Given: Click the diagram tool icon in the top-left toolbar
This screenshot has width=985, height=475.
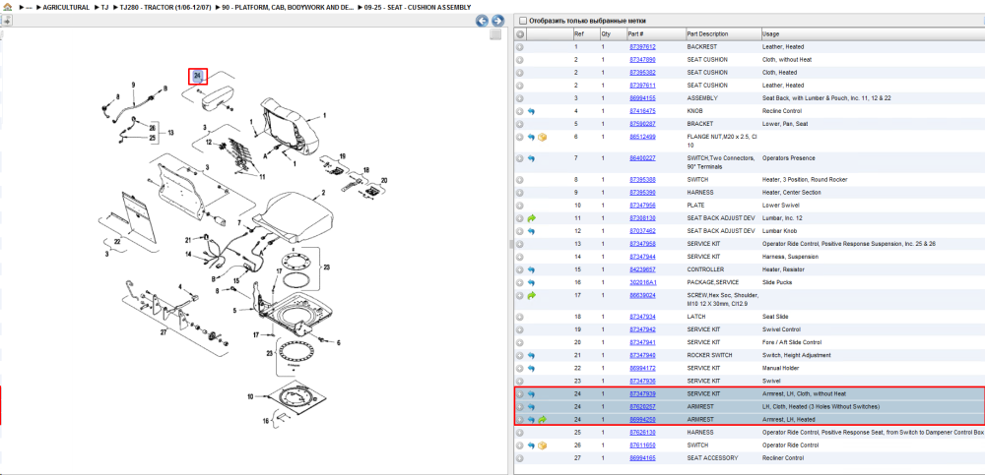Looking at the screenshot, I should [6, 21].
